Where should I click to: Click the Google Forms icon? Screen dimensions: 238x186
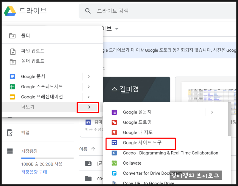[114, 112]
